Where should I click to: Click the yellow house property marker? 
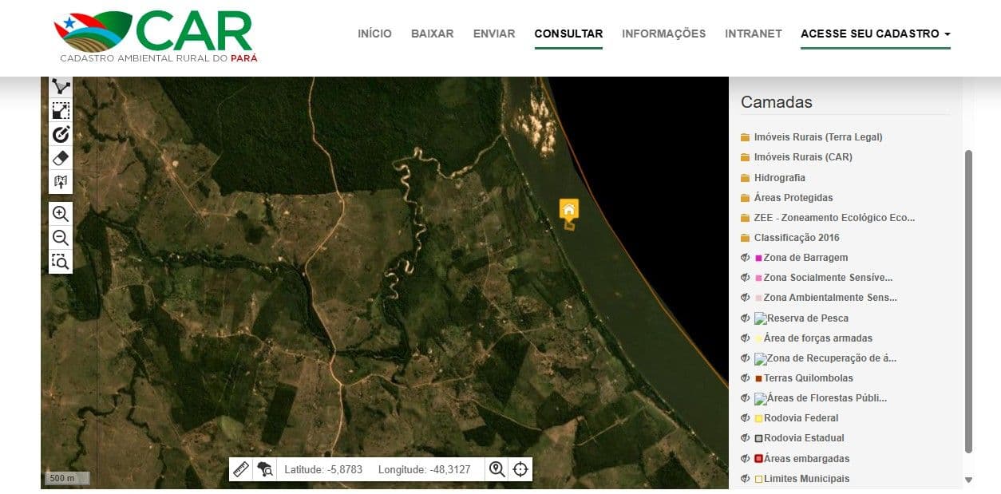(x=568, y=210)
